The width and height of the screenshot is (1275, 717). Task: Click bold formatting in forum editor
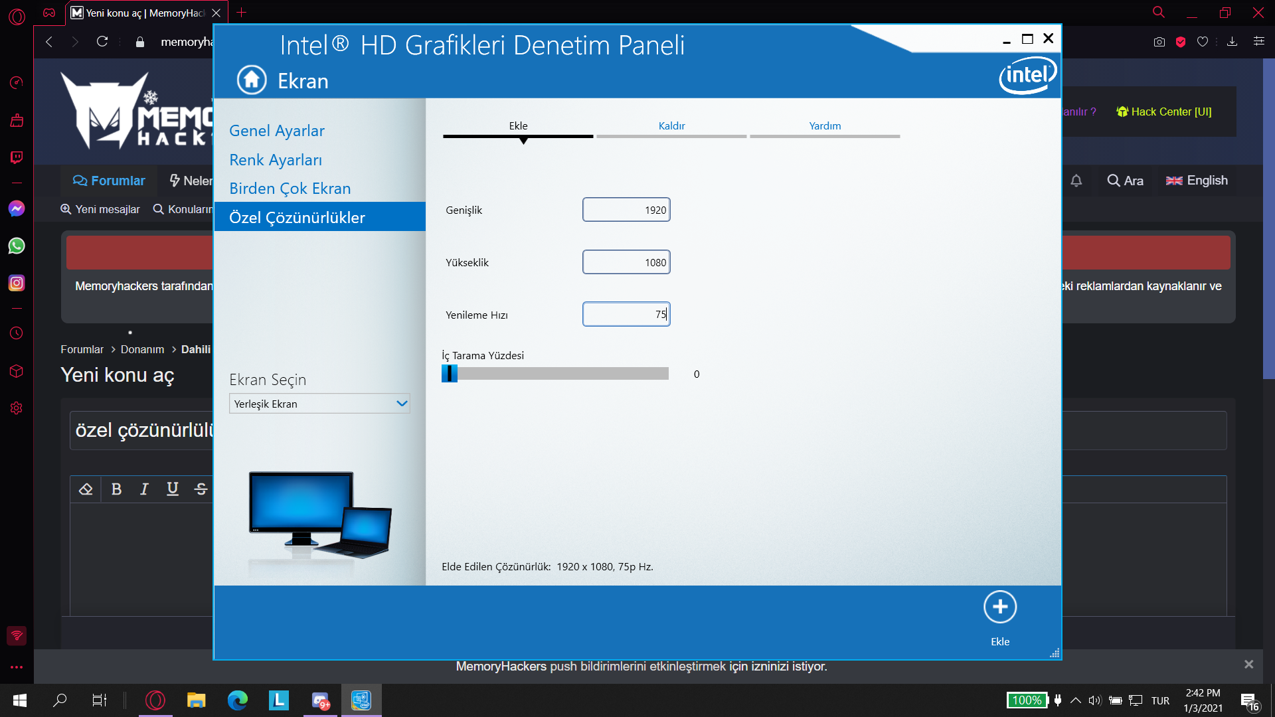(x=116, y=489)
